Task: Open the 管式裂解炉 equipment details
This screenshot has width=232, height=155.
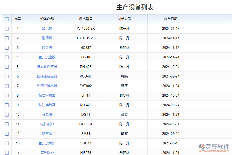Action: (47, 143)
